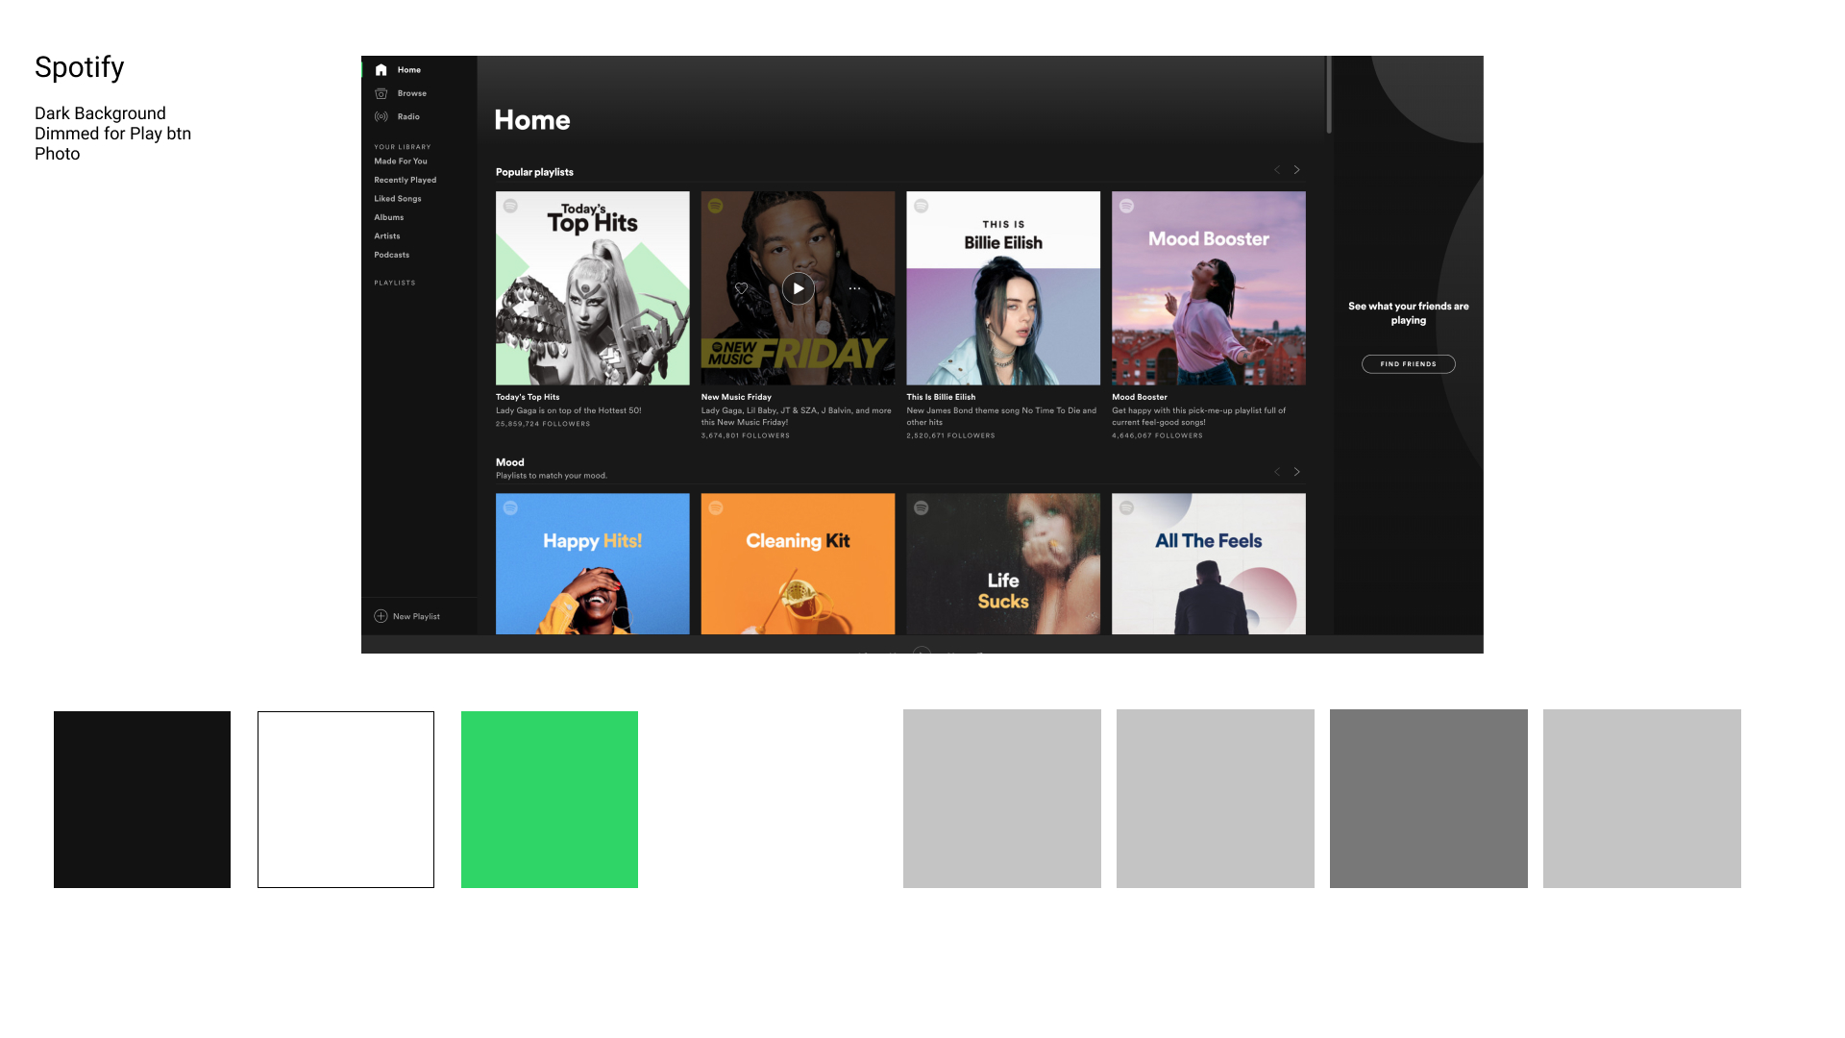Open Cleaning Kit playlist cover
The image size is (1845, 1038).
[798, 564]
